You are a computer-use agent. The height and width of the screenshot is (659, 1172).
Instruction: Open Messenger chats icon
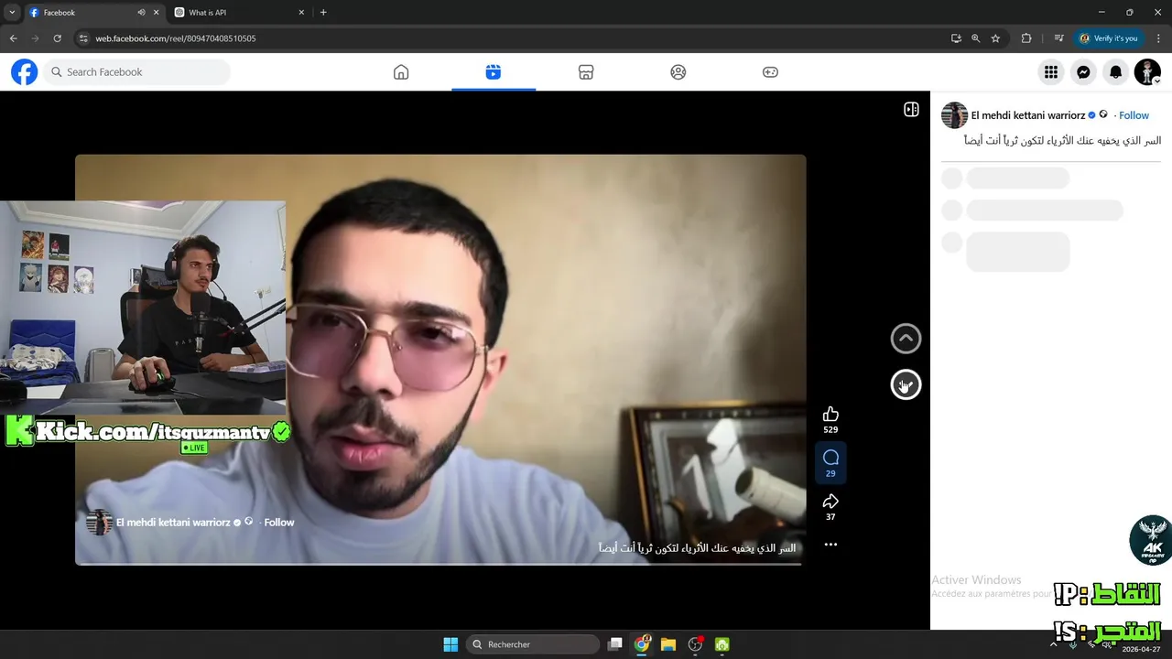click(x=1083, y=72)
